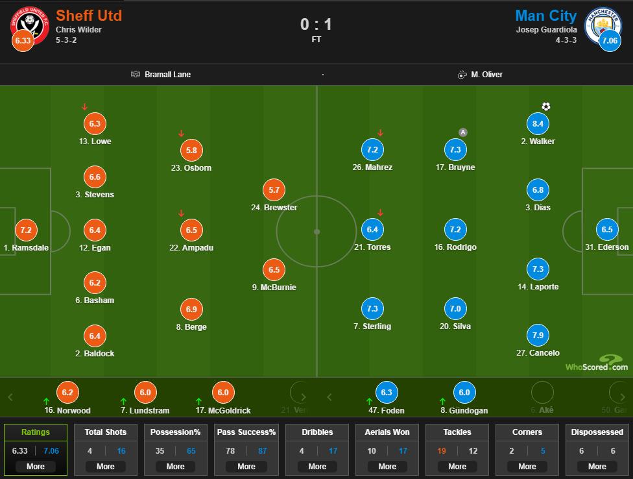This screenshot has height=479, width=633.
Task: Click the stadium icon beside Bramall Lane
Action: [135, 75]
